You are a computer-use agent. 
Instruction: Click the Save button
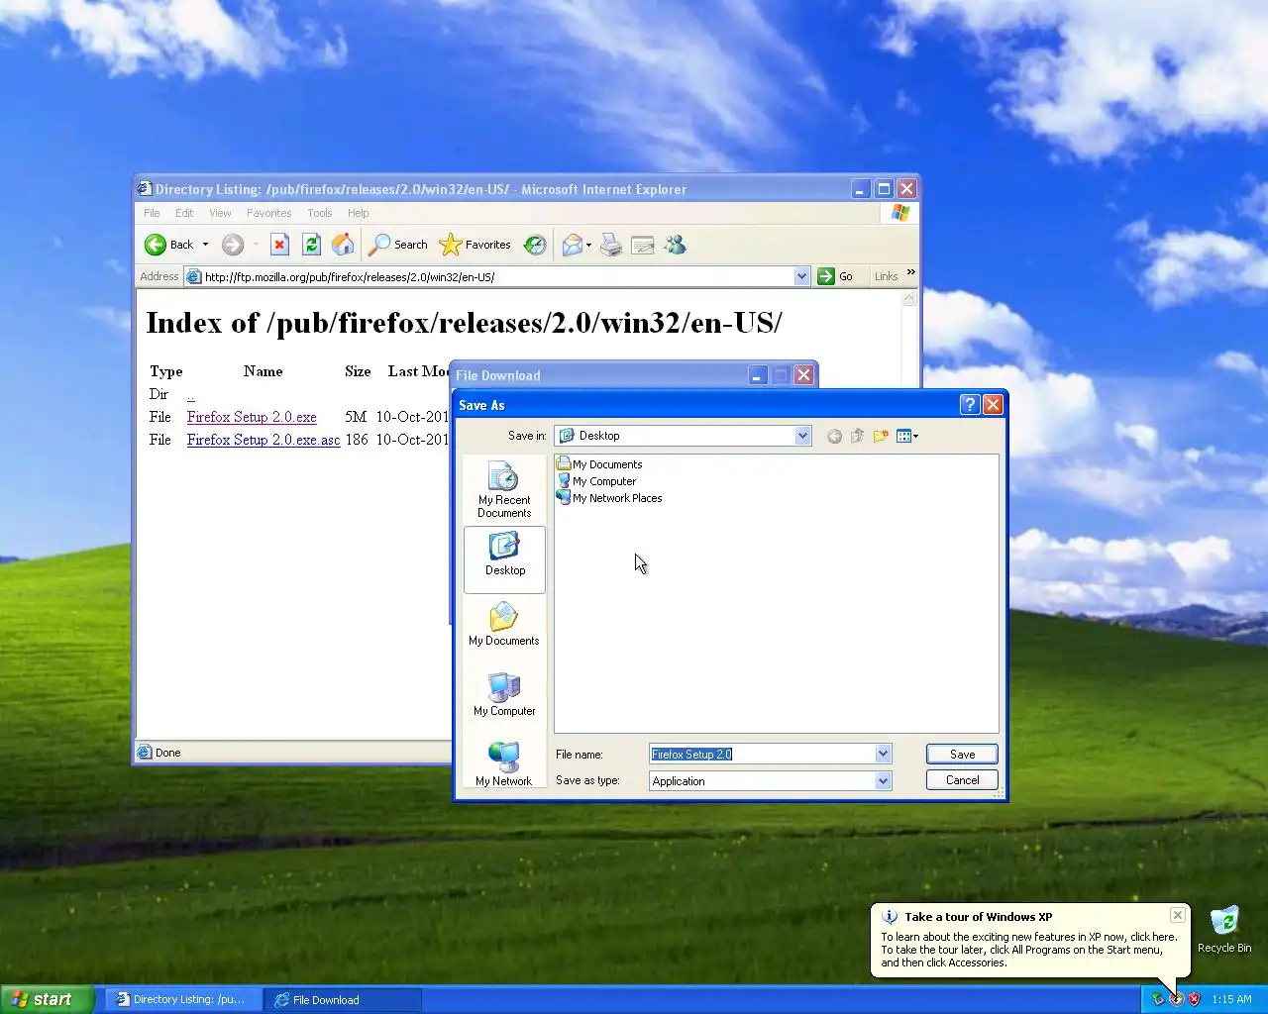click(x=962, y=754)
